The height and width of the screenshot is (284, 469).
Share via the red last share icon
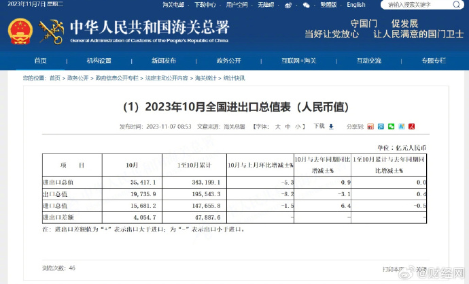[412, 127]
